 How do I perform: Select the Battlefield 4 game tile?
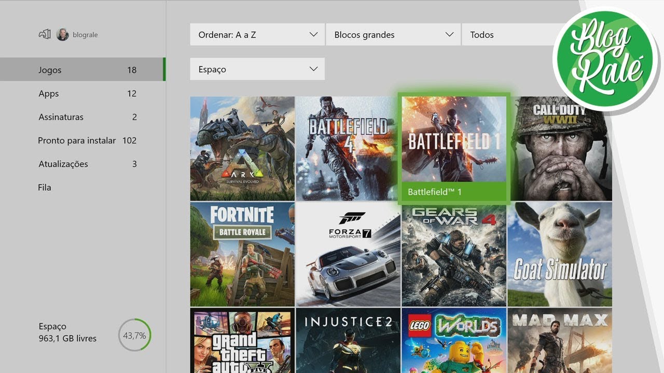pyautogui.click(x=347, y=149)
